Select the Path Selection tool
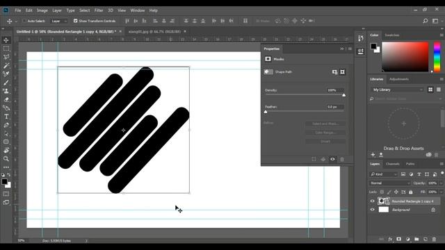Image resolution: width=445 pixels, height=250 pixels. tap(6, 133)
